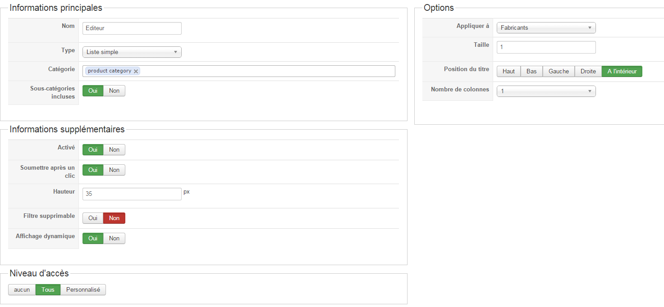Set access level to aucun
The height and width of the screenshot is (307, 664).
(x=22, y=290)
